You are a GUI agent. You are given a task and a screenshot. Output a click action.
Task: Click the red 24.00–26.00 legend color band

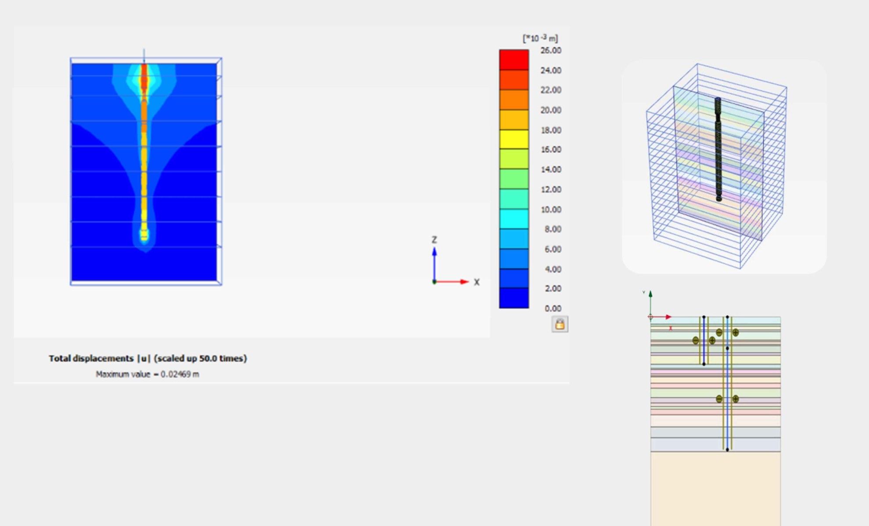click(x=514, y=60)
